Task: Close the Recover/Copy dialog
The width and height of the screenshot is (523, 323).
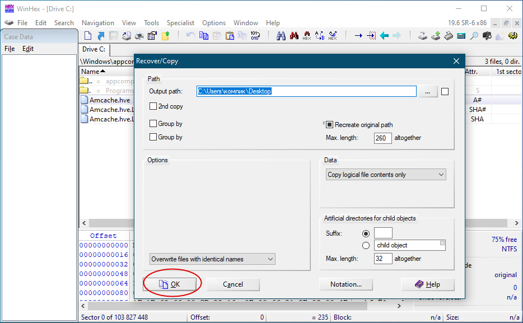Action: click(x=456, y=61)
